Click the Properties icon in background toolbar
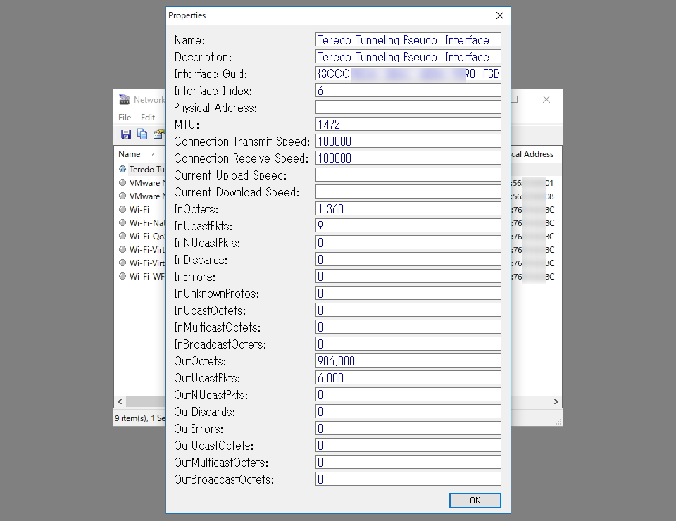The image size is (676, 521). [159, 134]
